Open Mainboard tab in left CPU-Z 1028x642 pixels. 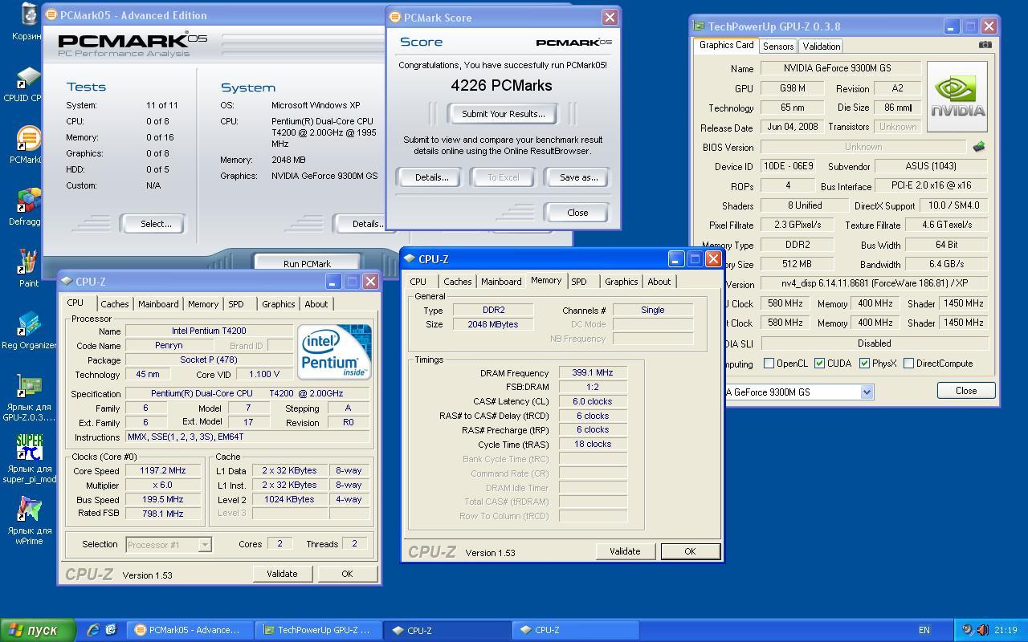click(158, 304)
